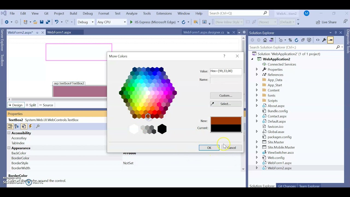Toggle auto-hide pin on Solution Explorer
The image size is (350, 197).
336,33
